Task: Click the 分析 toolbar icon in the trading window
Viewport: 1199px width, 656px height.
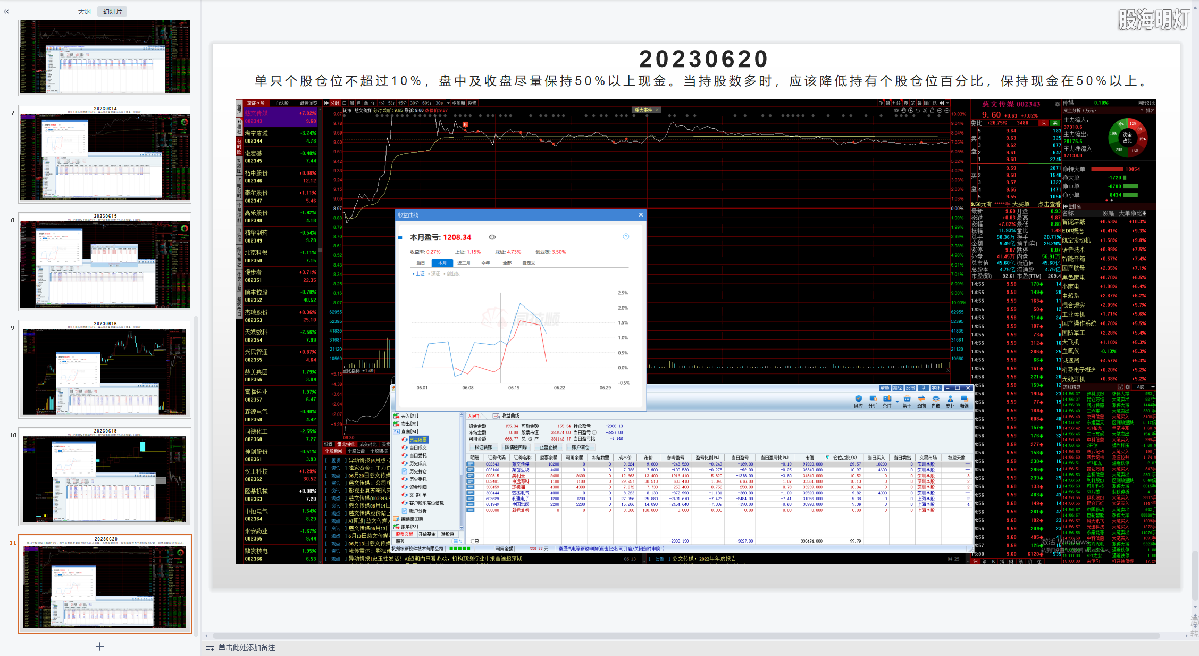Action: point(873,402)
